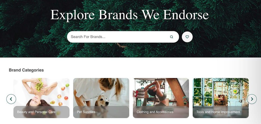Click the greenhouse doorway photo

click(x=221, y=92)
